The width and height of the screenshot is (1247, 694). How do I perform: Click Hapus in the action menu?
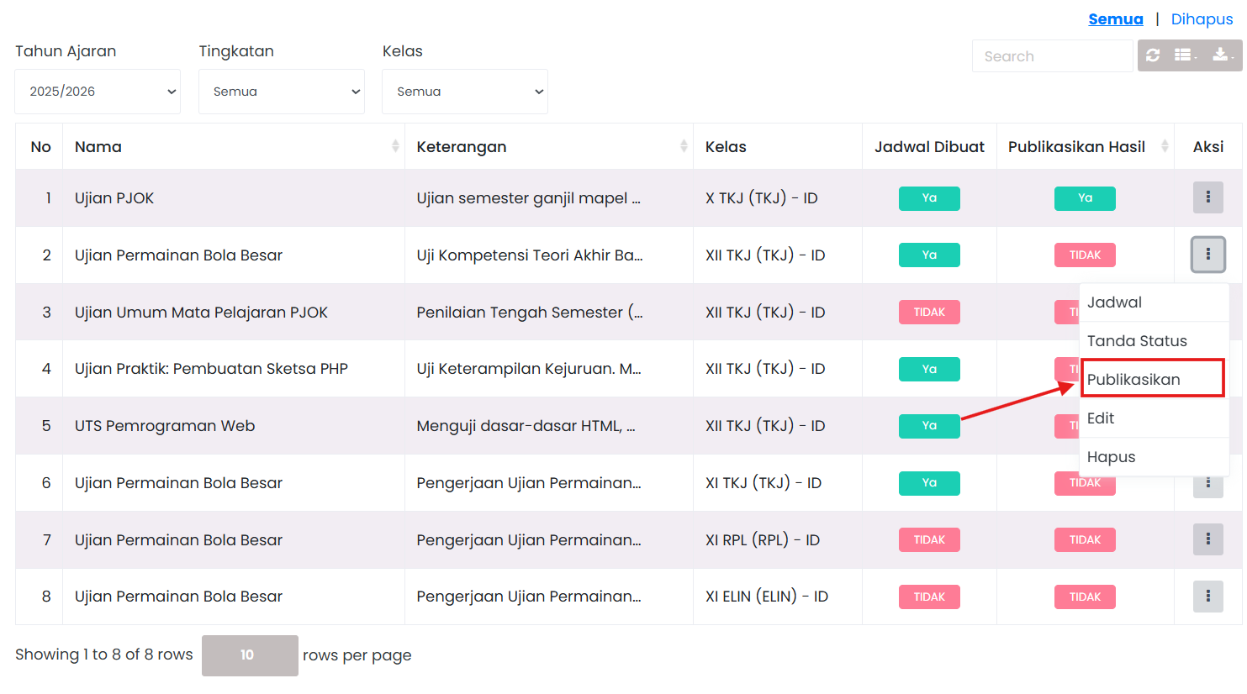(1111, 457)
